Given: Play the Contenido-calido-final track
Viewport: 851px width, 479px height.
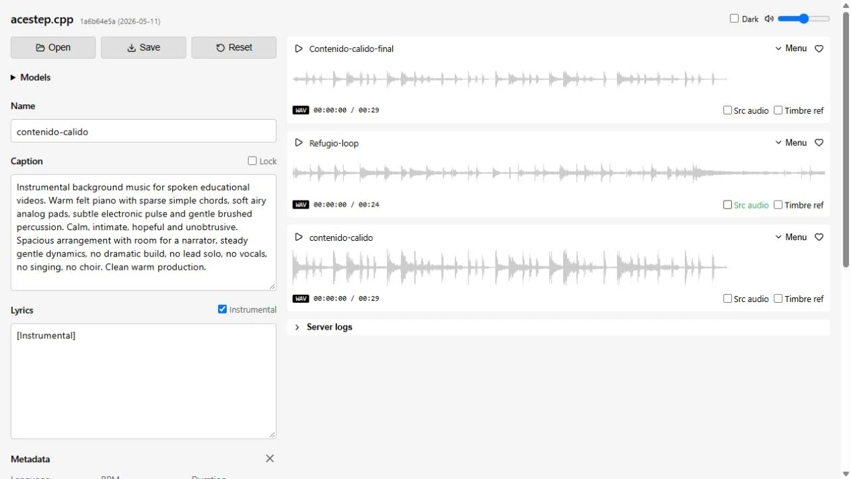Looking at the screenshot, I should 299,48.
